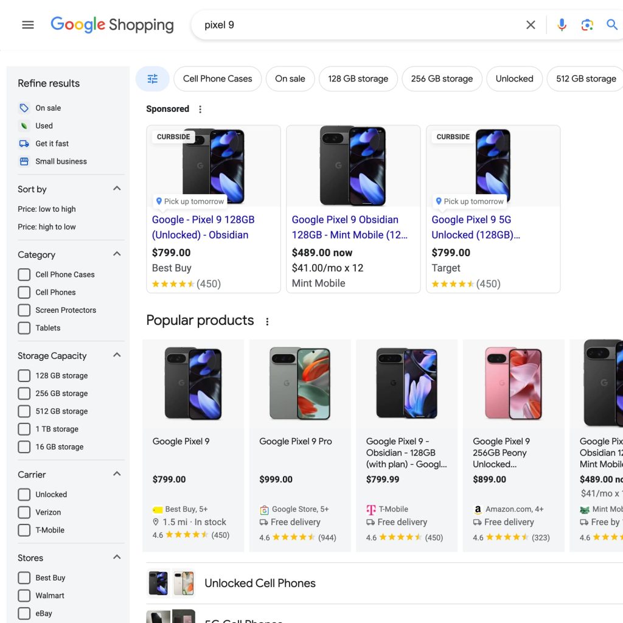The image size is (623, 623).
Task: Sort by Price: low to high
Action: (x=47, y=209)
